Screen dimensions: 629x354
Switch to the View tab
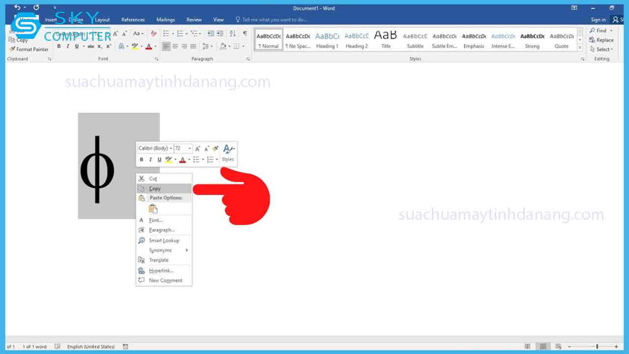point(219,20)
